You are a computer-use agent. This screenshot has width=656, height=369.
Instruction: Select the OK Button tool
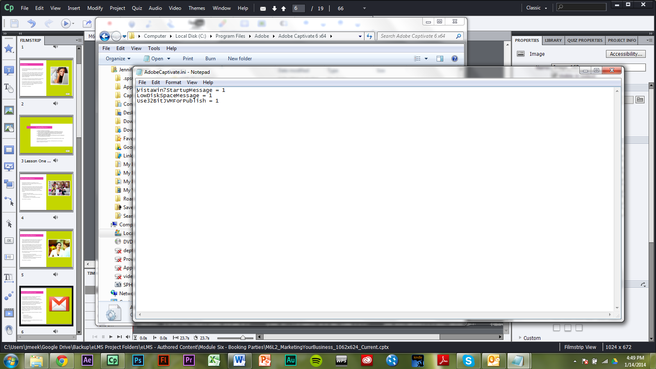(9, 241)
